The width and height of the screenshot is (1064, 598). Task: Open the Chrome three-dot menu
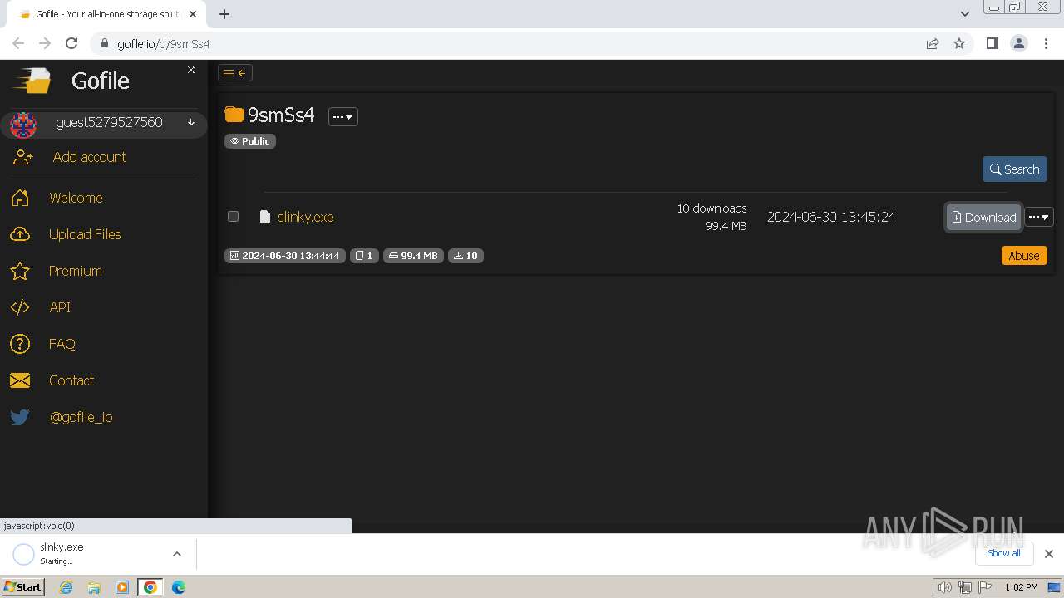[x=1047, y=43]
